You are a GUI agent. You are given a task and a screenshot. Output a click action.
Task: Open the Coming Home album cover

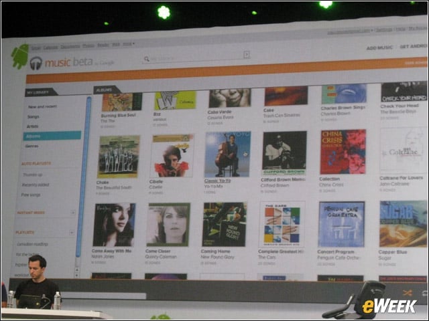[x=225, y=225]
